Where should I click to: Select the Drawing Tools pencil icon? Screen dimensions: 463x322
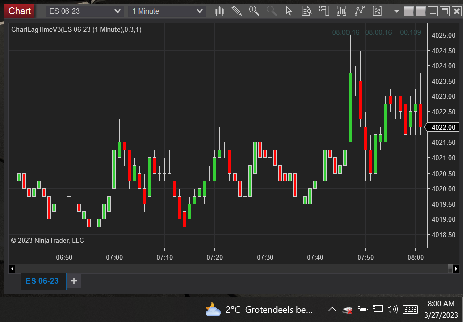pyautogui.click(x=237, y=10)
